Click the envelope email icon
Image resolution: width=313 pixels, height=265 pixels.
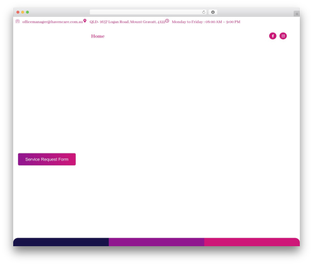click(x=18, y=21)
